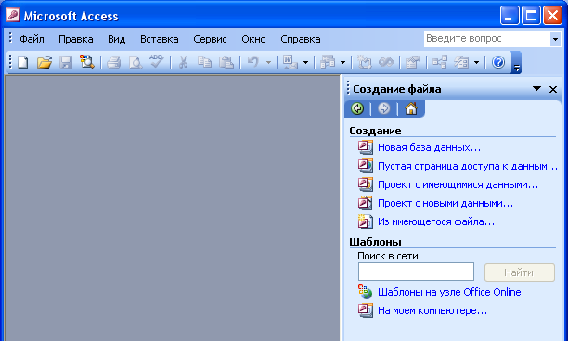Click the Code toolbar icon

pyautogui.click(x=365, y=62)
